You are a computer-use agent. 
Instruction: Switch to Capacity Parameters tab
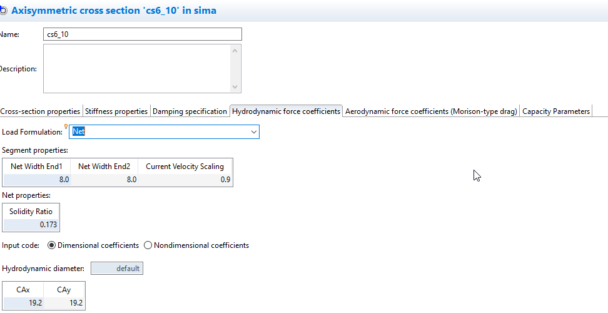(x=555, y=111)
